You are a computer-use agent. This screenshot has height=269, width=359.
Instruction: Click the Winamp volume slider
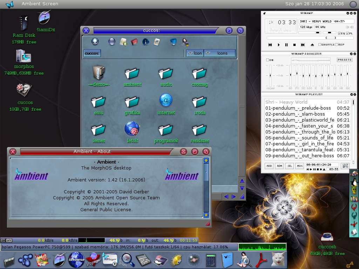click(x=310, y=33)
